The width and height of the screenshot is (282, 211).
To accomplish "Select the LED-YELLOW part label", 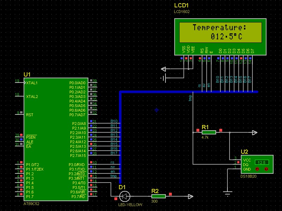I will (130, 205).
